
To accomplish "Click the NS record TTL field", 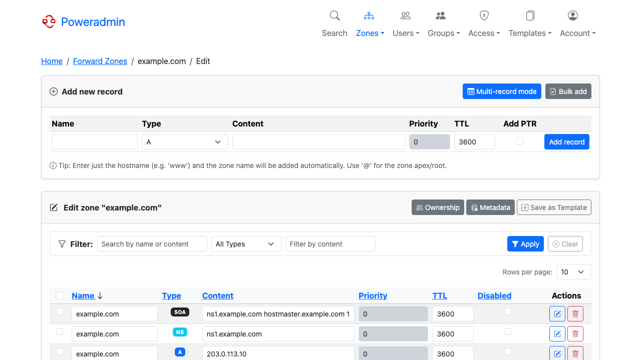I will pos(453,334).
